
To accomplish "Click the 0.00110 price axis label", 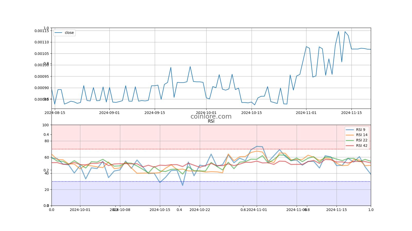I will point(42,42).
